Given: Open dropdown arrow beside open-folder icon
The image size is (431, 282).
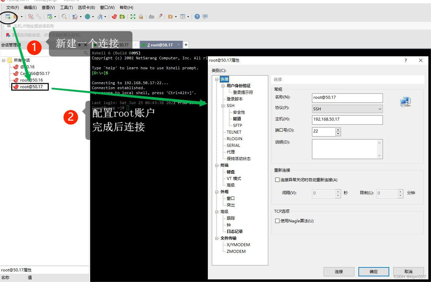Looking at the screenshot, I should 22,17.
